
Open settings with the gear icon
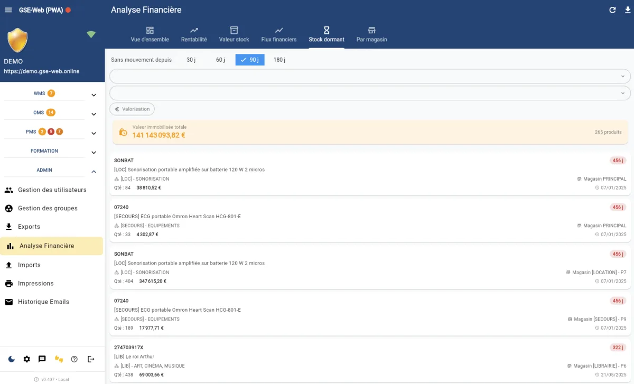pyautogui.click(x=27, y=359)
